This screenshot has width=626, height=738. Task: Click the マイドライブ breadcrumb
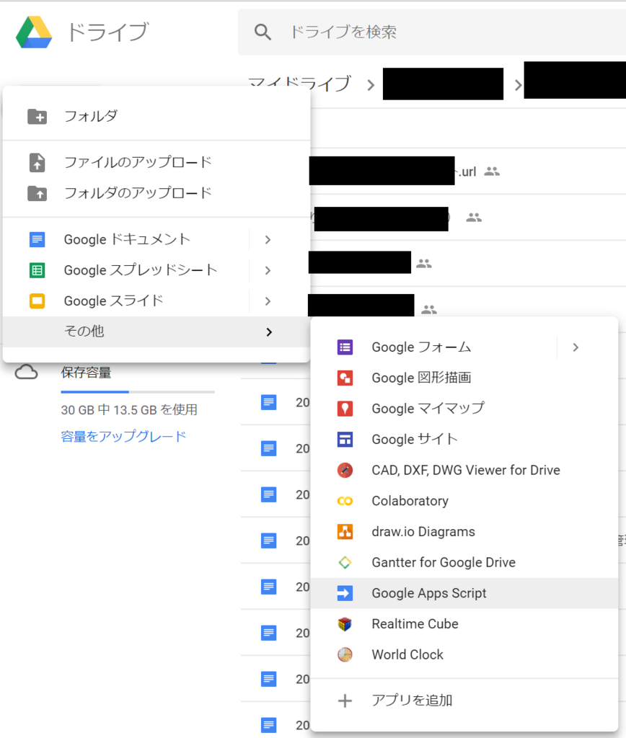tap(299, 82)
